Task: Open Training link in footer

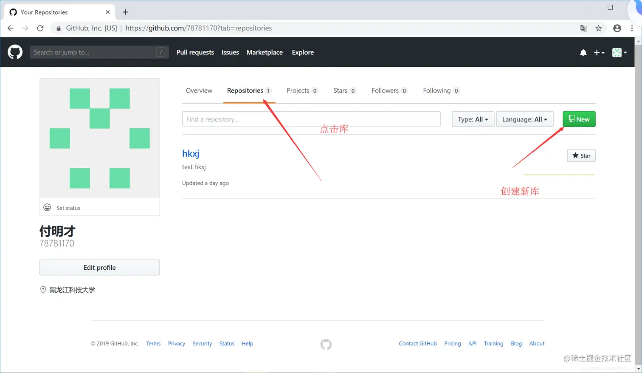Action: 493,344
